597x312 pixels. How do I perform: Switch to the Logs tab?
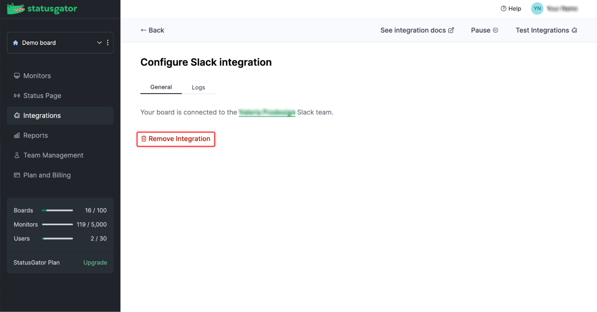199,87
